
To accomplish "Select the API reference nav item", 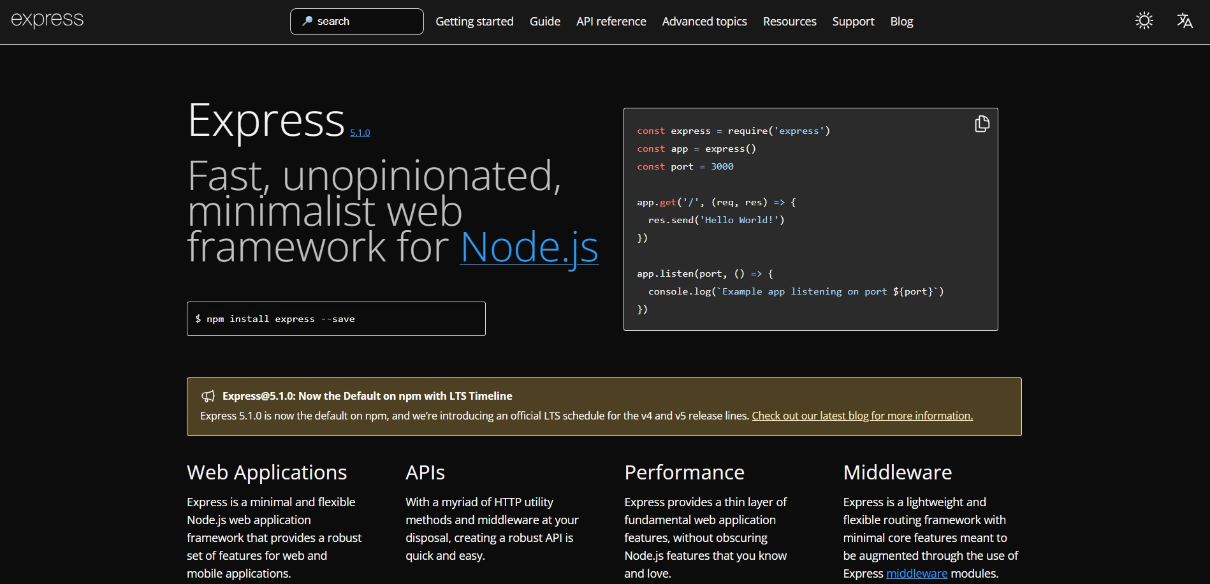I will point(611,21).
